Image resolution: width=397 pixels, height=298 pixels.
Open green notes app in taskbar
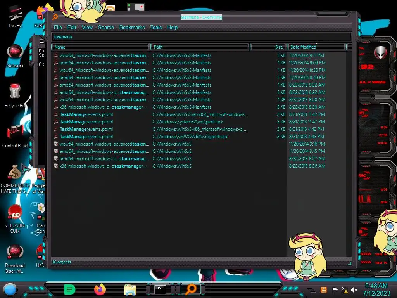click(70, 289)
